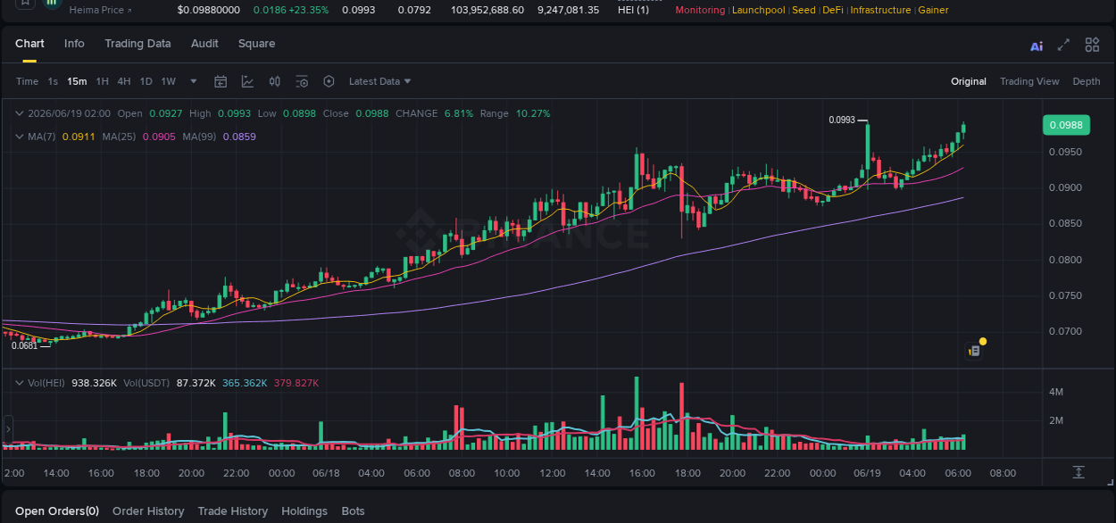Screen dimensions: 1116x523
Task: Click the hexagon chart settings icon
Action: [329, 81]
